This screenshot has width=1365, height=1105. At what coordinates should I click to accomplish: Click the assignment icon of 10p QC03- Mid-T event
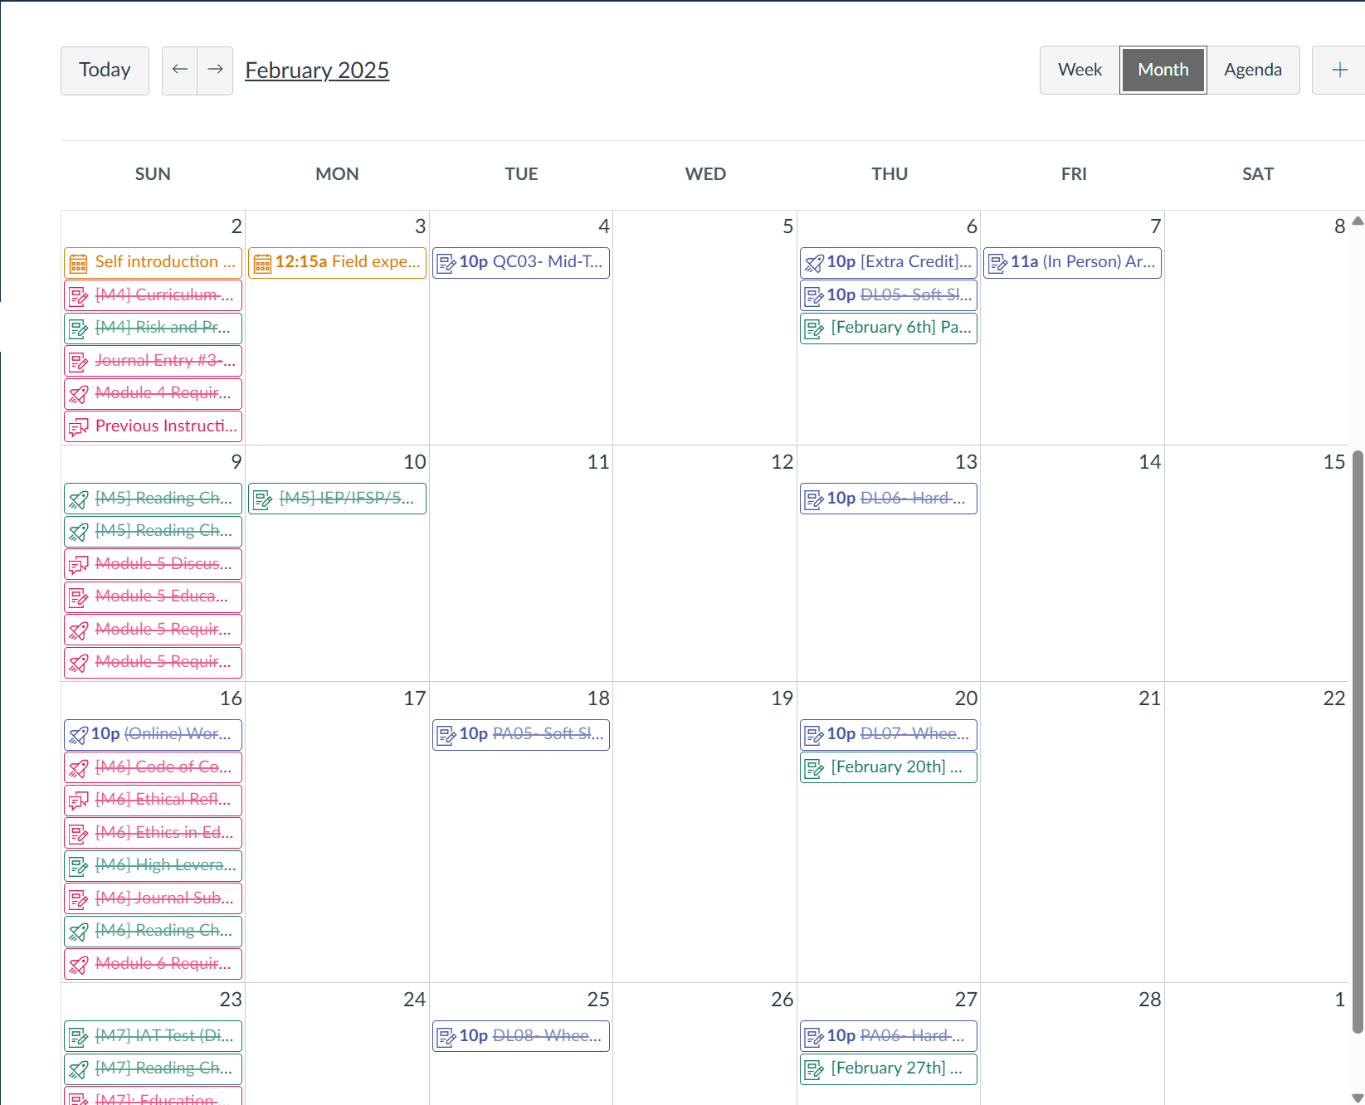click(x=446, y=263)
